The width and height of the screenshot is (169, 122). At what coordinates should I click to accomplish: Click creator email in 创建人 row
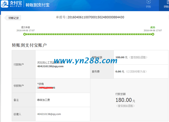[x=49, y=114]
